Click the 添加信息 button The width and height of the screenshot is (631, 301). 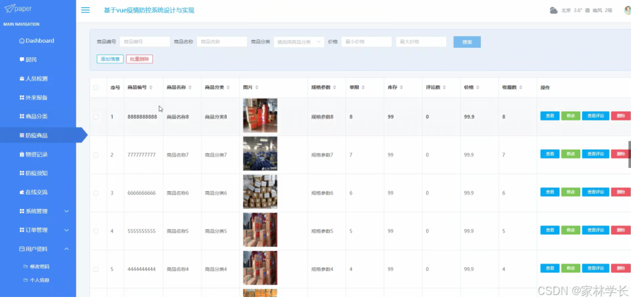click(110, 59)
